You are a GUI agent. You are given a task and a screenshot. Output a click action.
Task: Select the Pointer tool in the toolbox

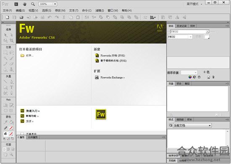[x=5, y=35]
